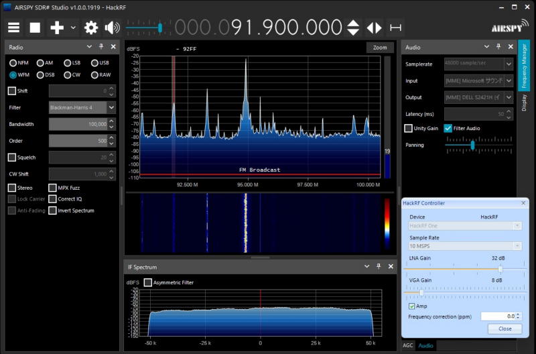Click the plus new slice icon
The height and width of the screenshot is (354, 536).
coord(57,27)
